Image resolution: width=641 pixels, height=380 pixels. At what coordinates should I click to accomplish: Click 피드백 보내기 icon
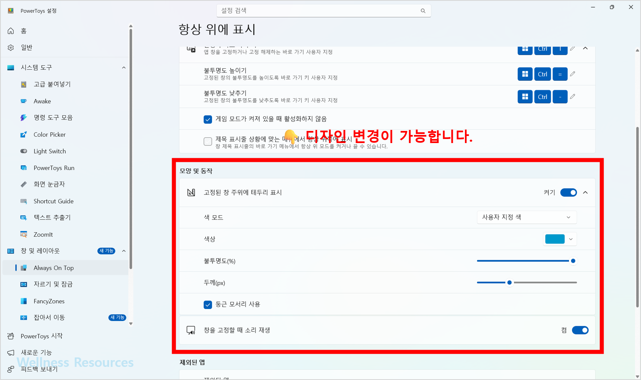pyautogui.click(x=11, y=369)
